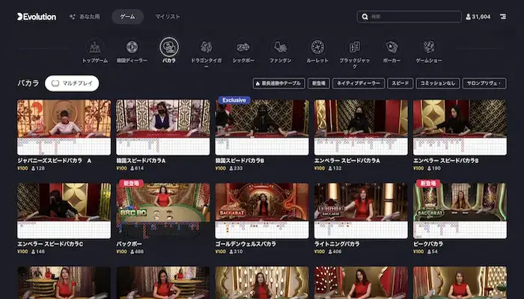Enable the コミッションなし filter chip
The image size is (524, 299).
pos(438,84)
